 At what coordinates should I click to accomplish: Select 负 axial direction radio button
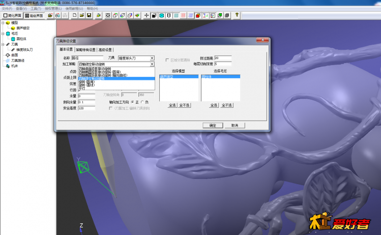(142, 102)
